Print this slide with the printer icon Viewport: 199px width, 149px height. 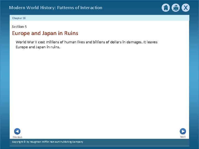[x=176, y=8]
